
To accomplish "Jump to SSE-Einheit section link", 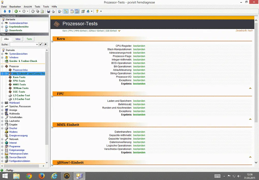I will [x=111, y=31].
